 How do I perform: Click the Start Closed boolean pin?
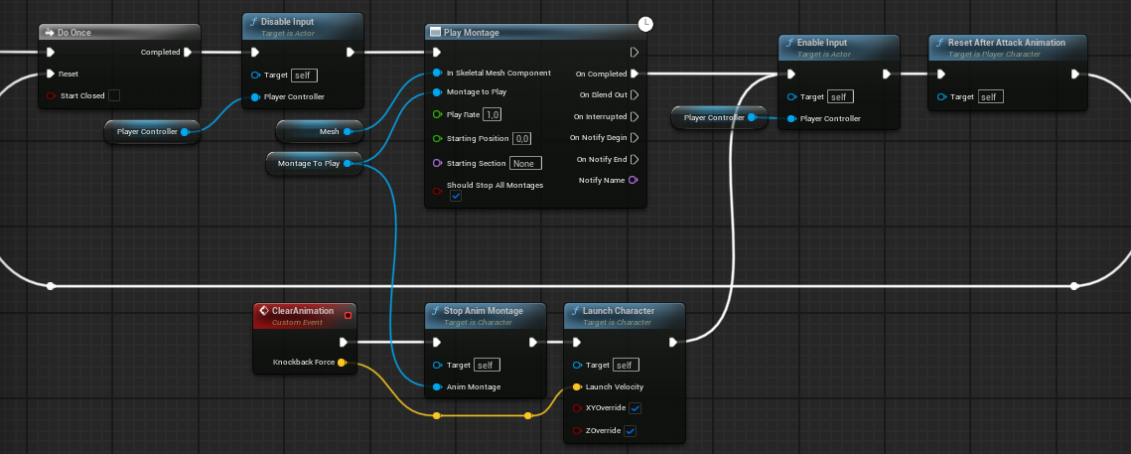click(x=51, y=95)
